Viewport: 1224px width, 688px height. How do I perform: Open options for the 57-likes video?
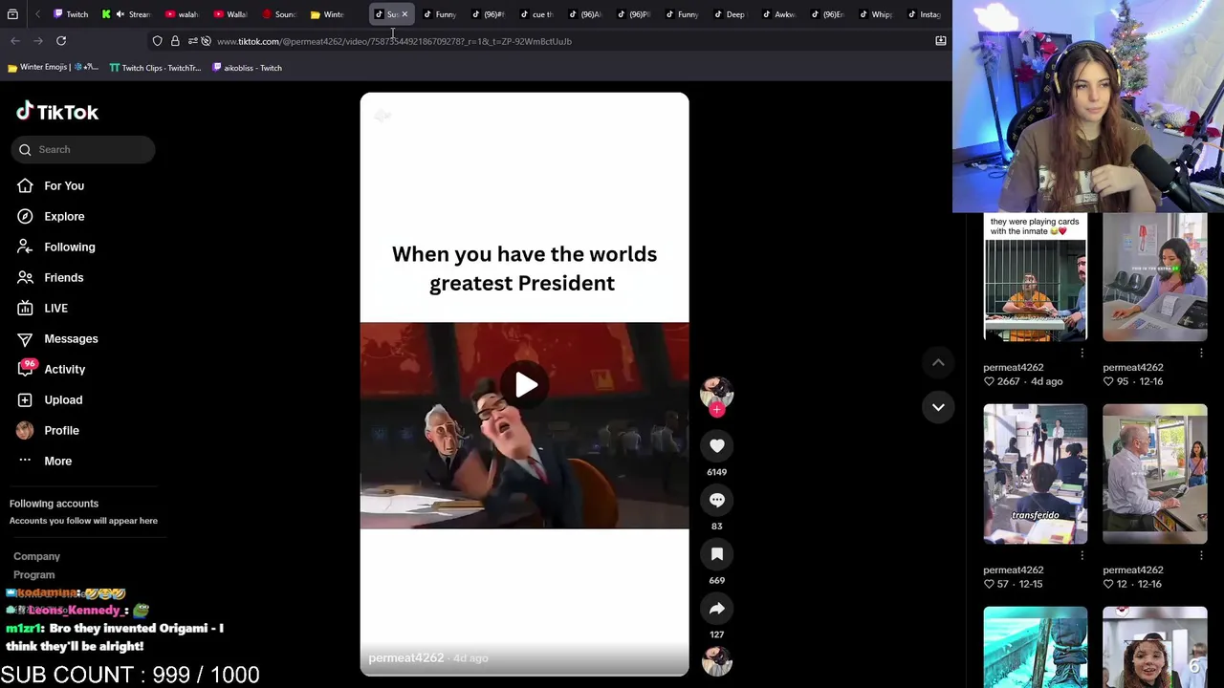[x=1082, y=555]
